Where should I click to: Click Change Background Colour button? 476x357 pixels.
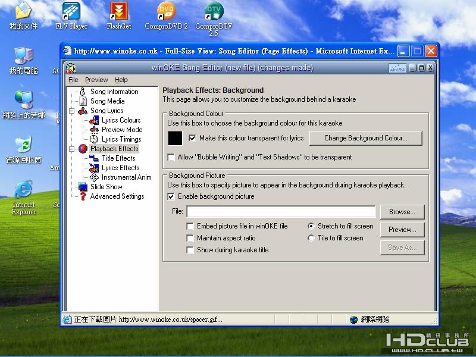coord(366,138)
